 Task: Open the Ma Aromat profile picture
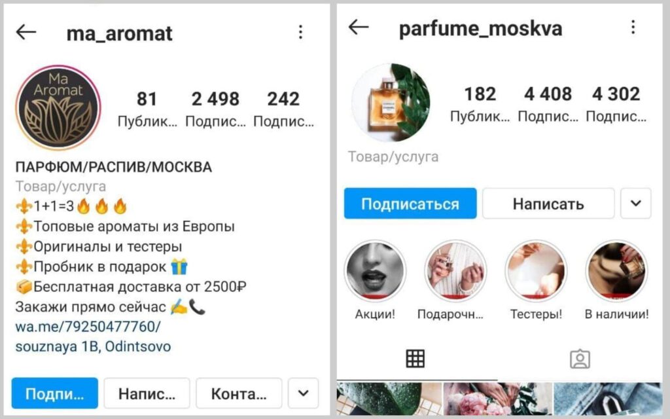pos(58,107)
